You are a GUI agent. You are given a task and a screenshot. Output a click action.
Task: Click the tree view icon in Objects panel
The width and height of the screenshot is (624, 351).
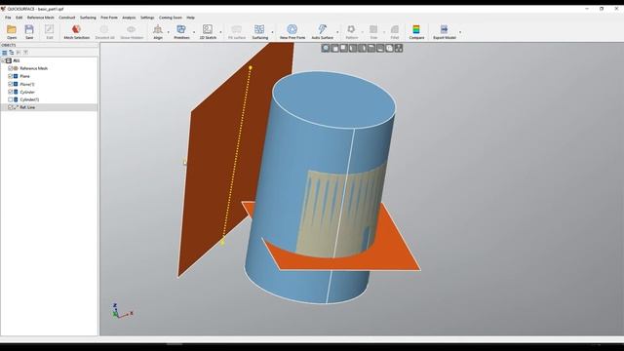(x=12, y=53)
